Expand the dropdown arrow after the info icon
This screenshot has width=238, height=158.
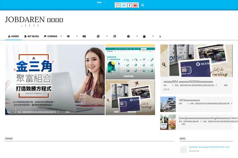pos(137,36)
